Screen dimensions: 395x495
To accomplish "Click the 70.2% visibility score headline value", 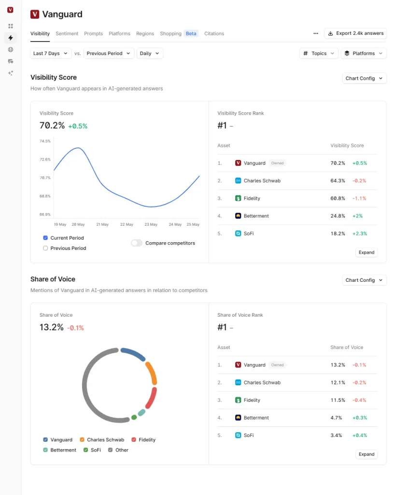I will tap(52, 126).
